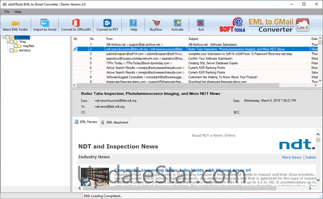This screenshot has width=323, height=199.
Task: Collapse the 1msg tree node
Action: pyautogui.click(x=7, y=42)
